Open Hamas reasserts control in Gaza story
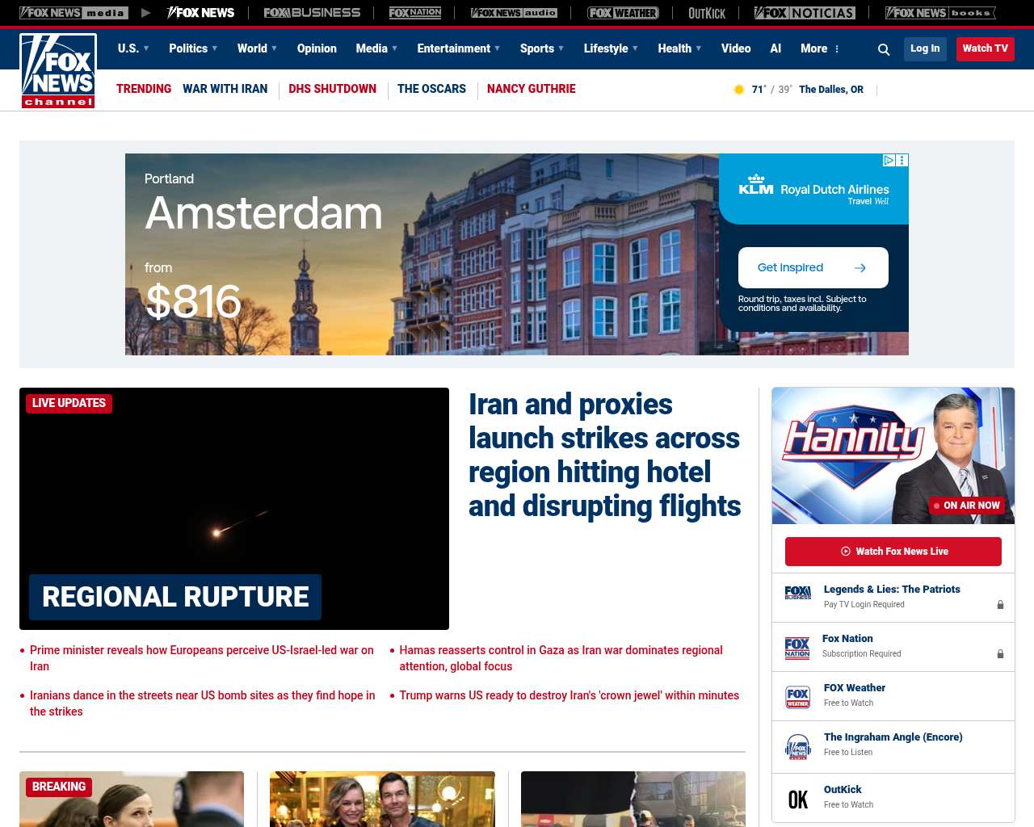1034x827 pixels. click(x=561, y=658)
